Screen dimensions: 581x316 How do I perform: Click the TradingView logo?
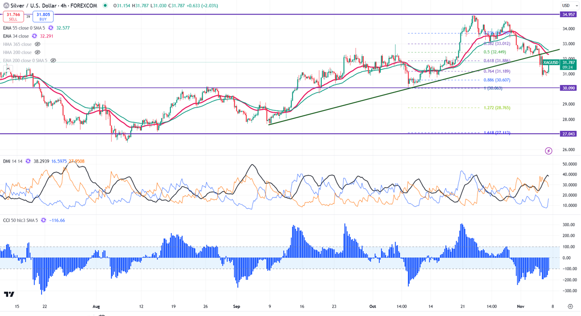[9, 294]
